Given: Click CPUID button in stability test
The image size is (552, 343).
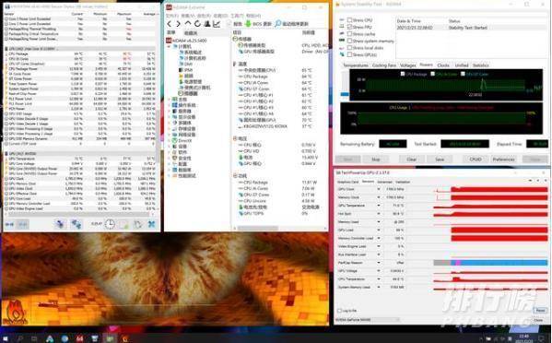Looking at the screenshot, I should pyautogui.click(x=476, y=160).
